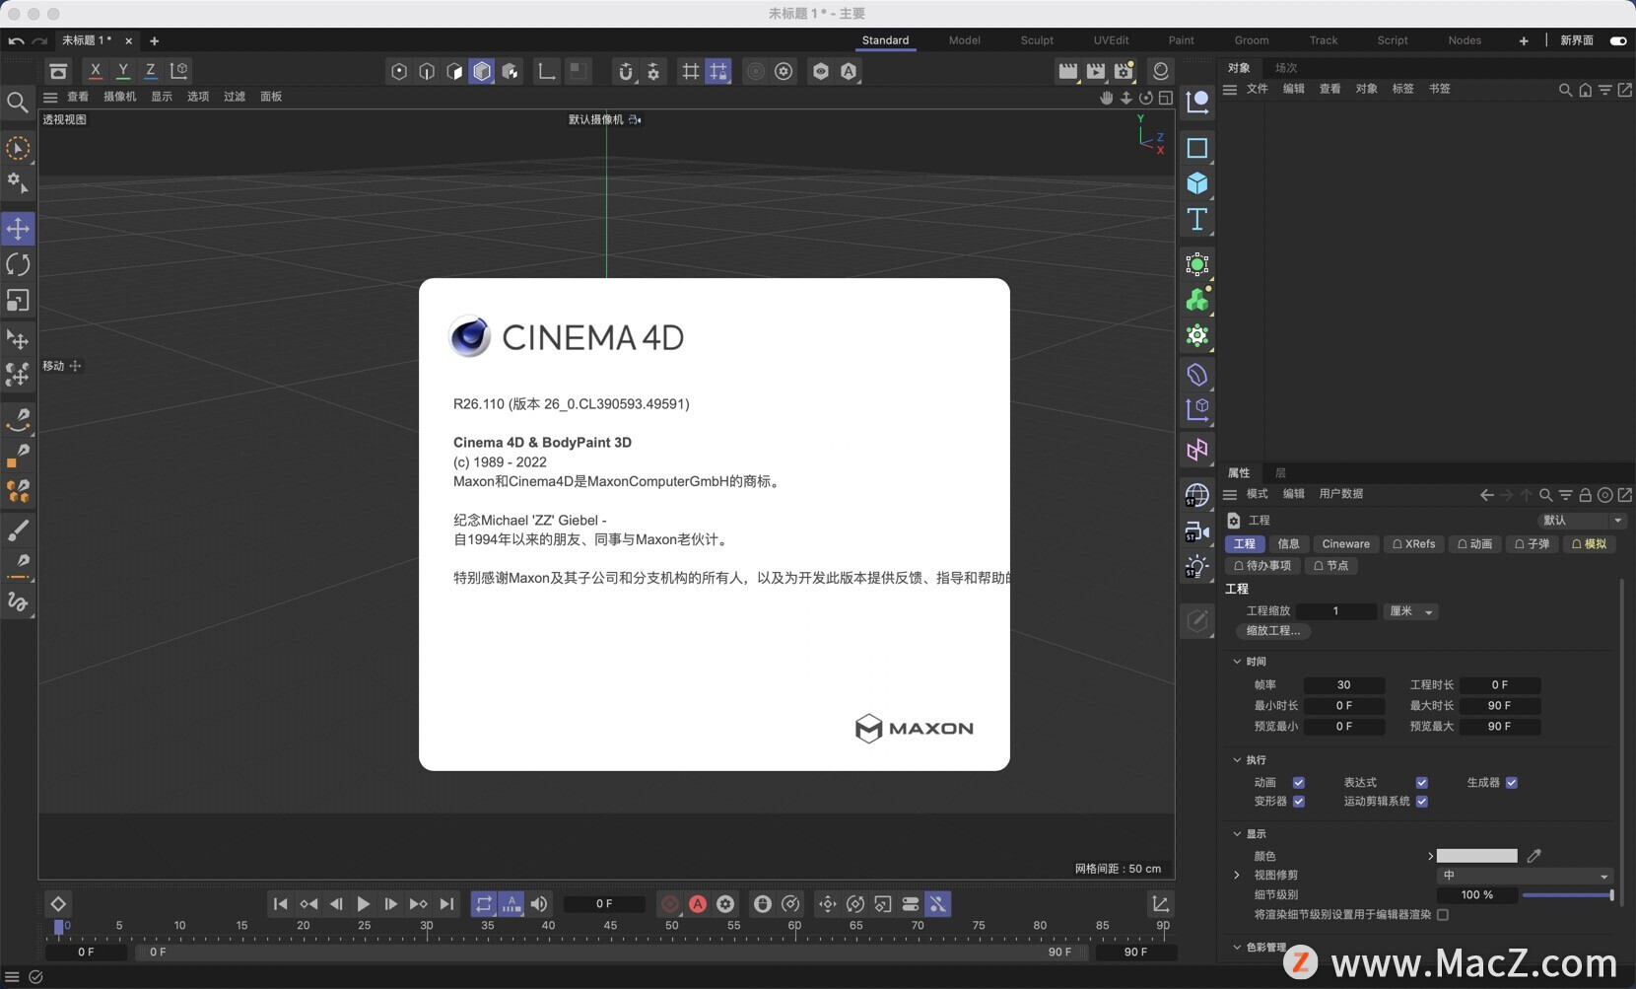
Task: Click the 工程缩放 value field
Action: click(x=1335, y=611)
